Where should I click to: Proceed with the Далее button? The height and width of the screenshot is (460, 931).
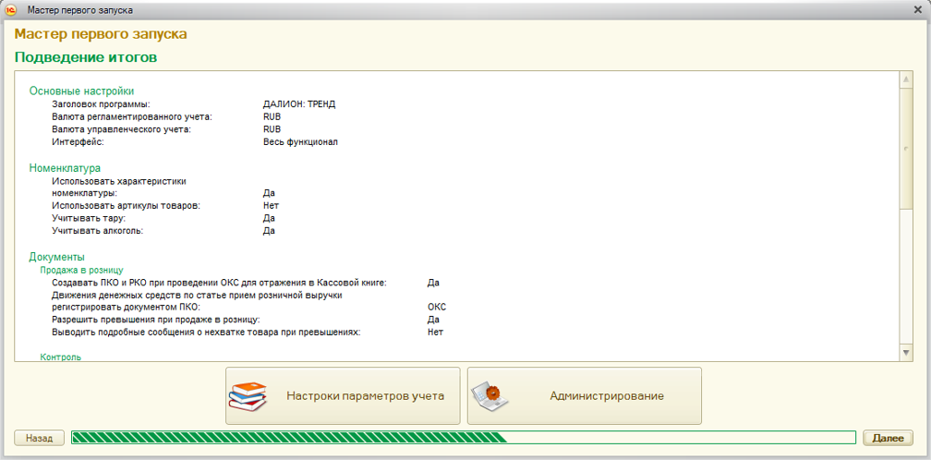[888, 438]
